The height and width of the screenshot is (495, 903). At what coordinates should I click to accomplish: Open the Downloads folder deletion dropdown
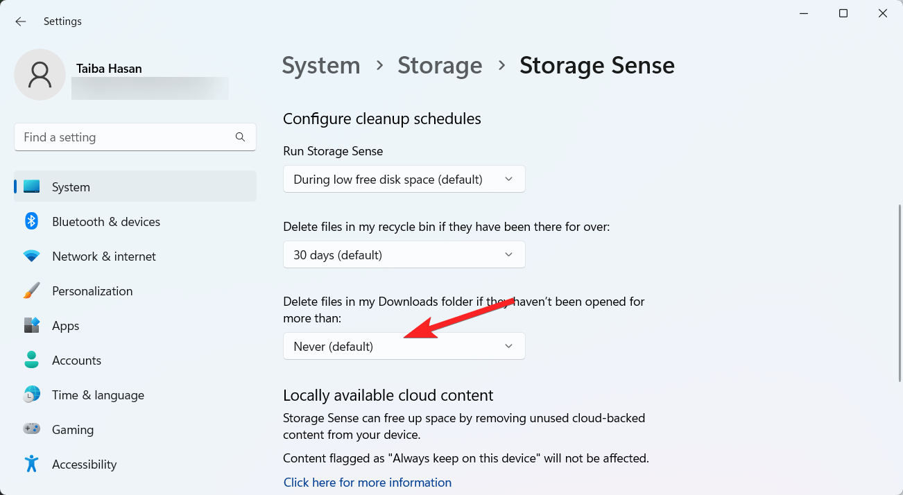(404, 345)
